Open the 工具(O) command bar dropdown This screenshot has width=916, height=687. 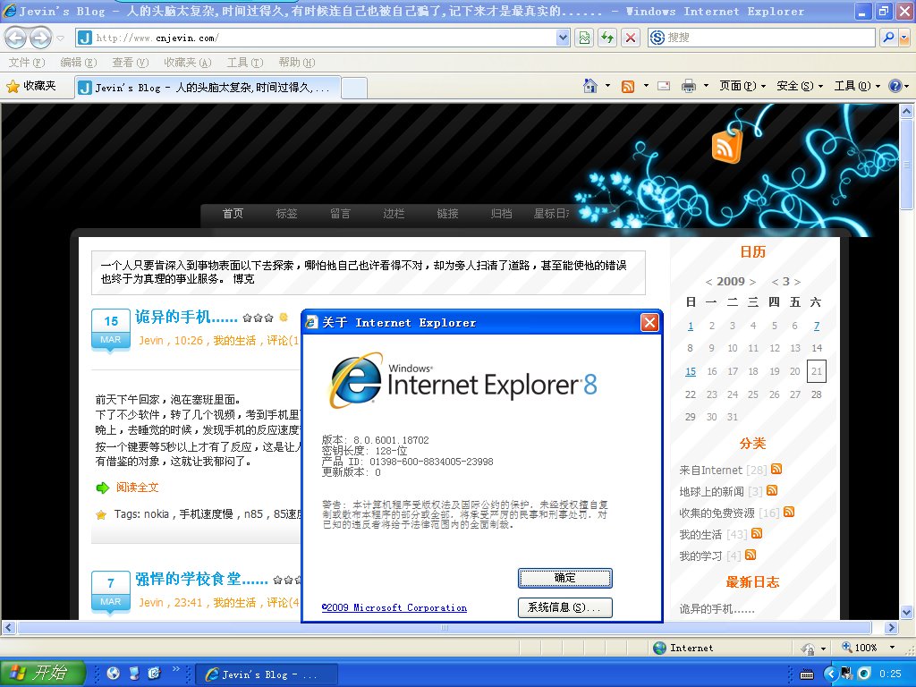856,87
